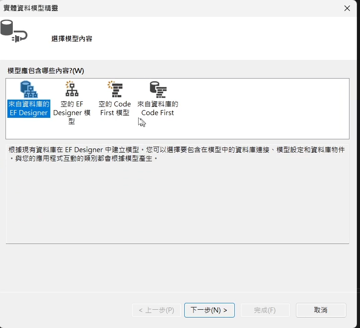The width and height of the screenshot is (360, 328).
Task: Choose the 空的 EF Designer 模型 icon
Action: pos(72,89)
